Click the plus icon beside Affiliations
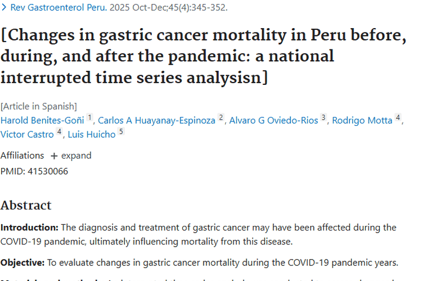Viewport: 422px width, 281px height. 54,156
